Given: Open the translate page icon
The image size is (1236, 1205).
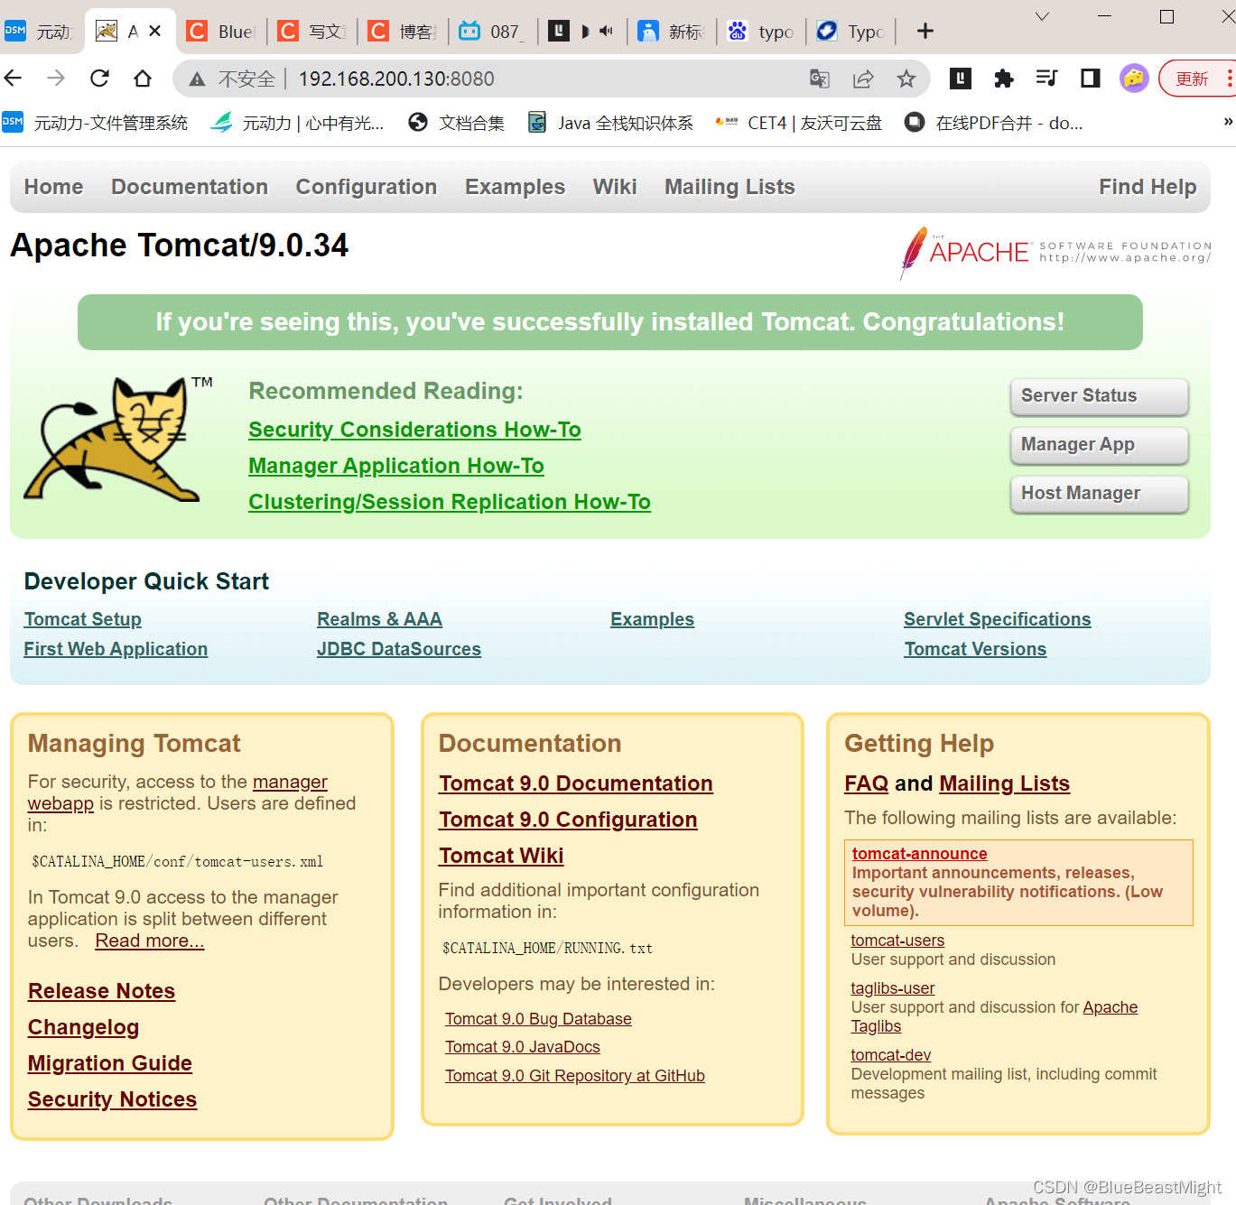Looking at the screenshot, I should click(820, 79).
